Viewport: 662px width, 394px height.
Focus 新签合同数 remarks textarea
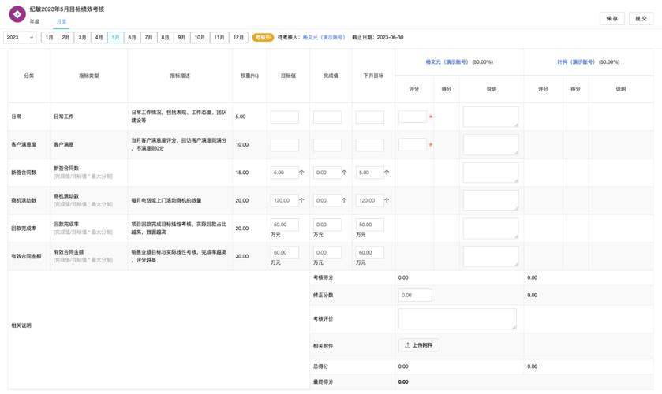(x=491, y=173)
